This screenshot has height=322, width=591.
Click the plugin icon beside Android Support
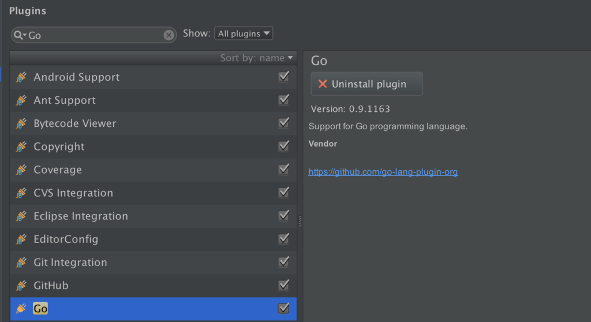point(21,77)
